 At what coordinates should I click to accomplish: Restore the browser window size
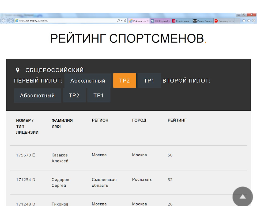coord(244,15)
